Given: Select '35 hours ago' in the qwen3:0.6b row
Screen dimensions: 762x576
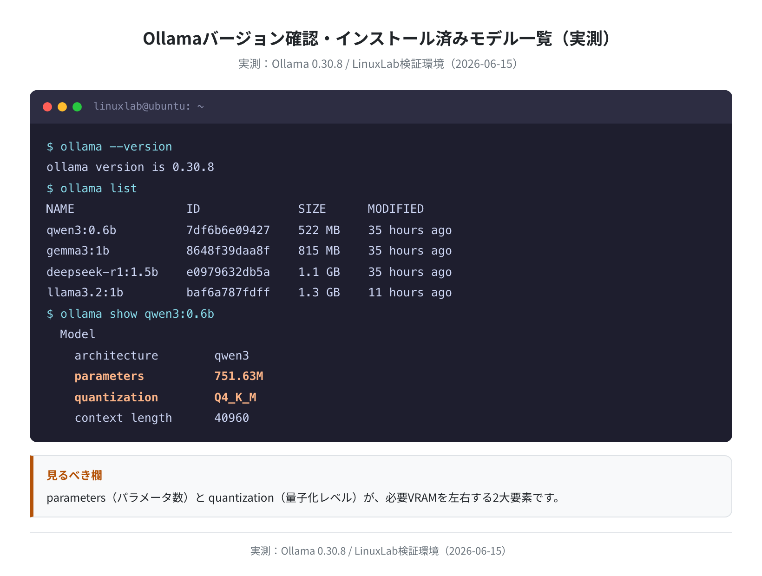Looking at the screenshot, I should tap(410, 230).
